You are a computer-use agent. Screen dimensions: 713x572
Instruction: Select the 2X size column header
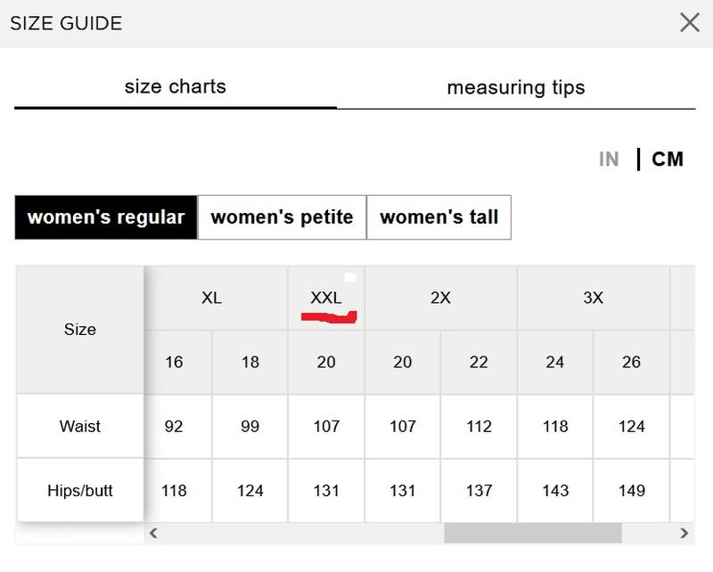tap(440, 298)
